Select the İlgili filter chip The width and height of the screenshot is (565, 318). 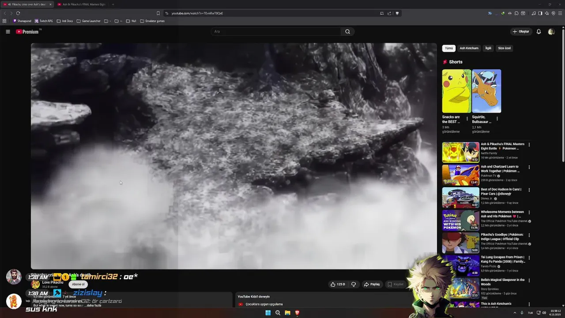point(488,48)
